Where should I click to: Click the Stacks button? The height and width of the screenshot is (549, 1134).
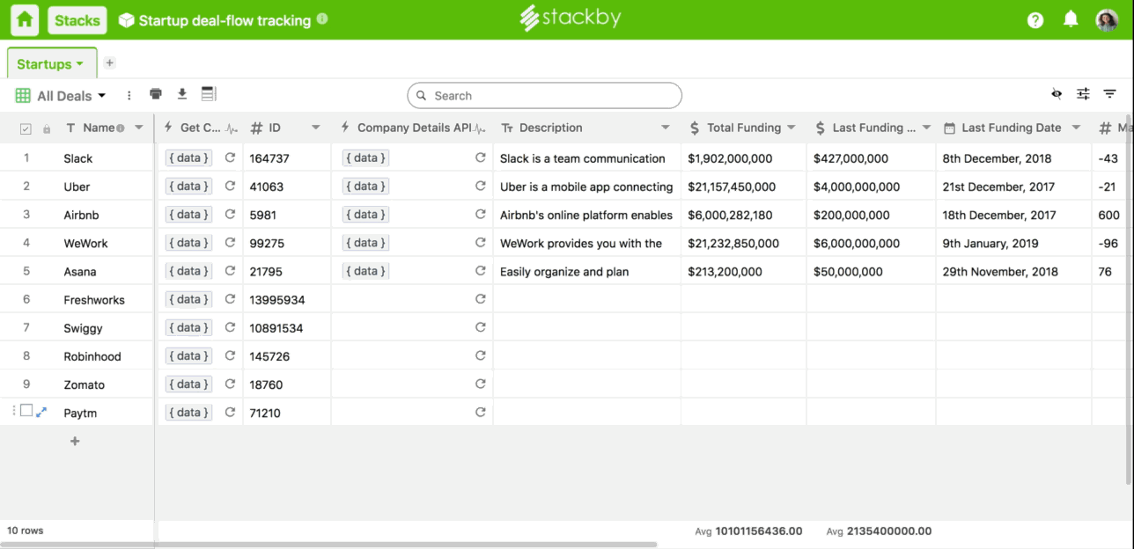(77, 18)
